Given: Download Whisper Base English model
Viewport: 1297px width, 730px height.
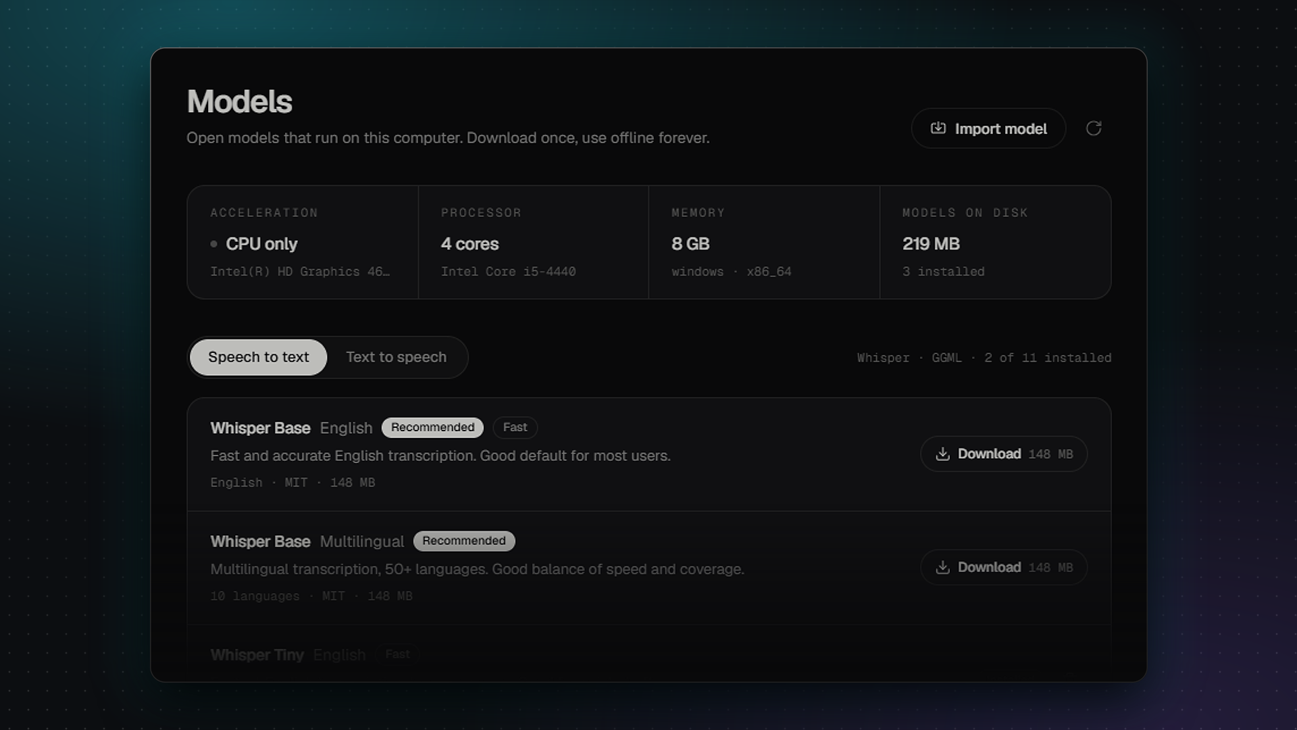Looking at the screenshot, I should coord(1004,454).
